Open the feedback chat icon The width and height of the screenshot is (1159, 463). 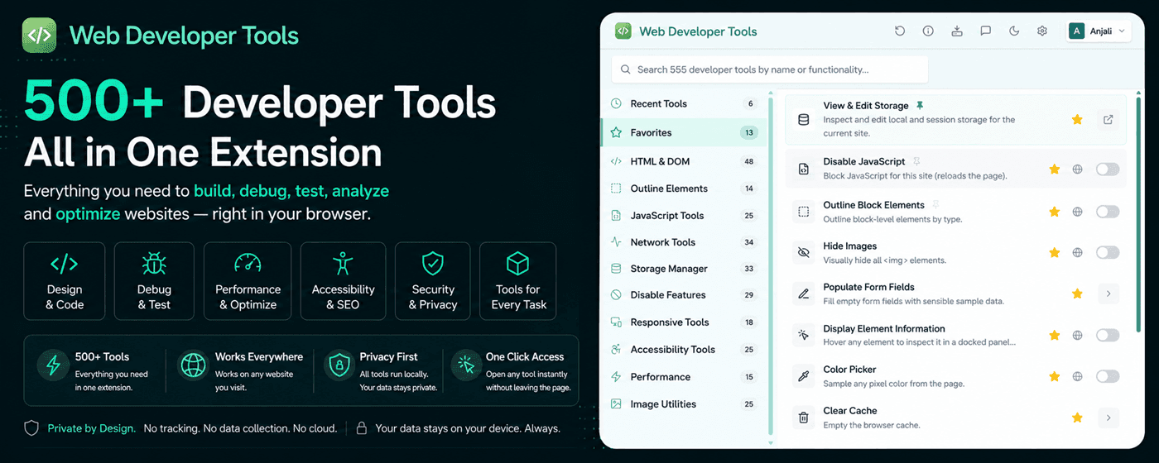[x=985, y=31]
